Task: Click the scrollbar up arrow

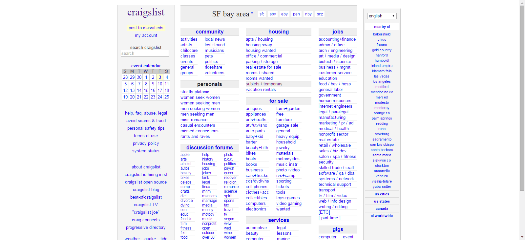Action: point(522,3)
